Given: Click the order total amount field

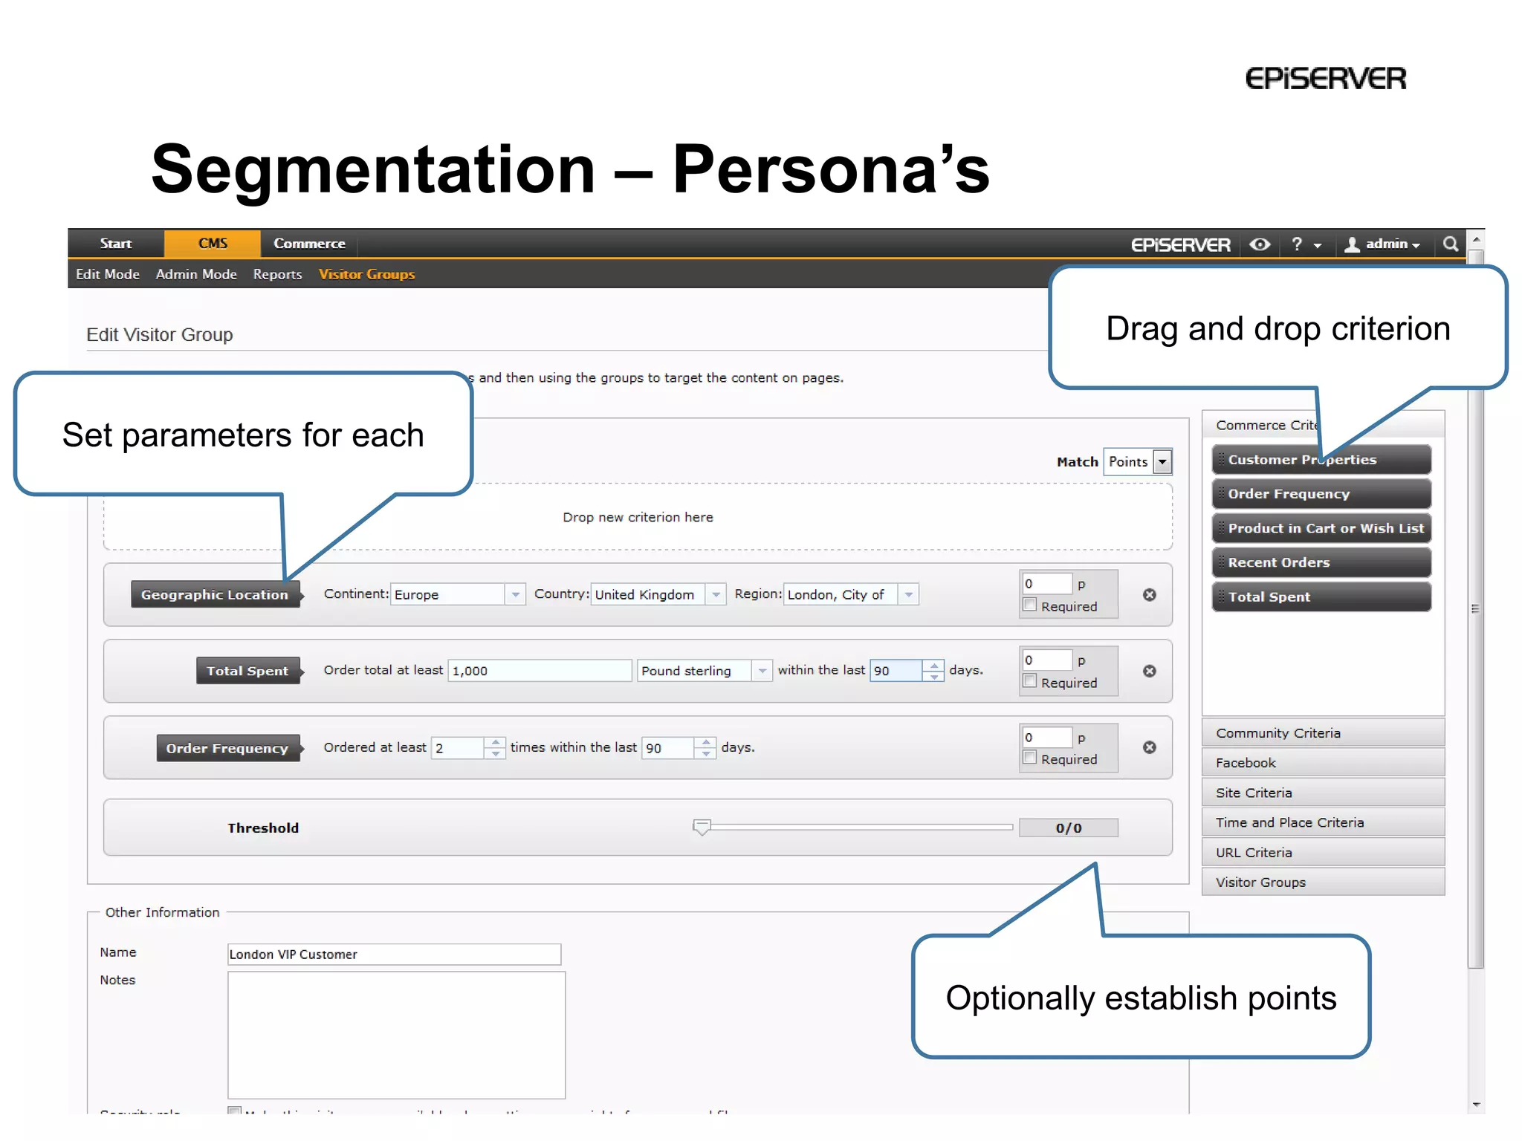Looking at the screenshot, I should (x=540, y=671).
